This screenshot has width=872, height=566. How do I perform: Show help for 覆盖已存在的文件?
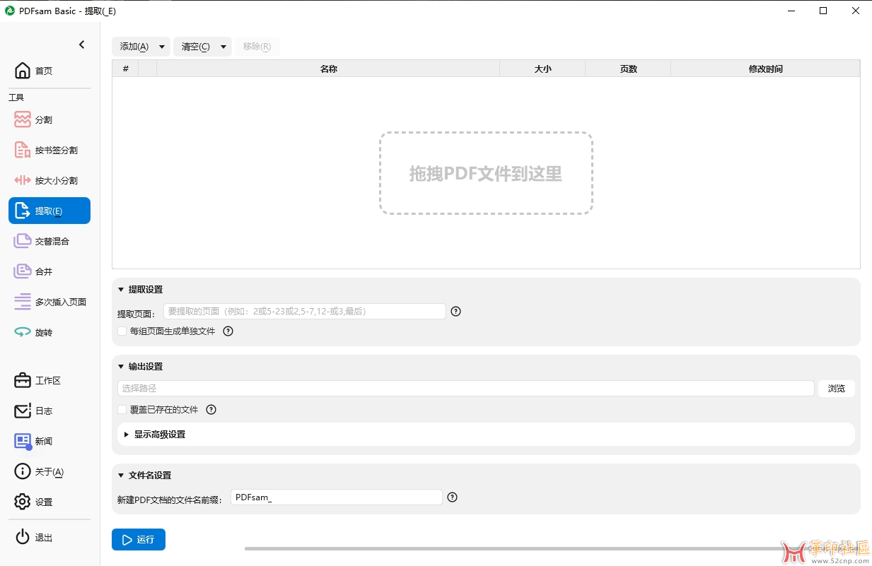click(211, 409)
